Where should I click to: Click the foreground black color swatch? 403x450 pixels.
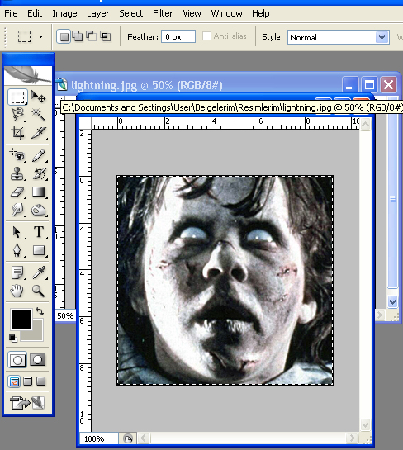21,320
